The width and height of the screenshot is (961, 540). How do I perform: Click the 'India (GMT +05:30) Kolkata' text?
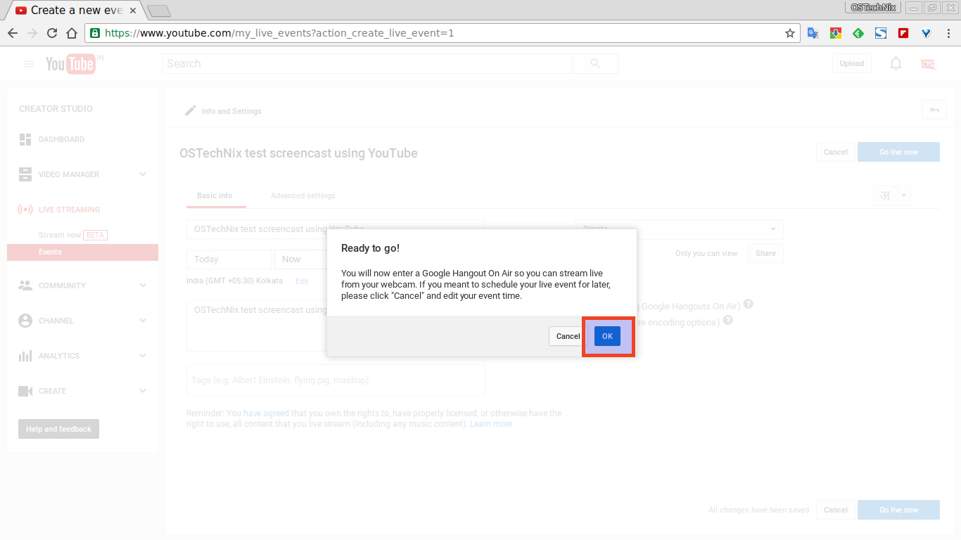click(x=234, y=281)
